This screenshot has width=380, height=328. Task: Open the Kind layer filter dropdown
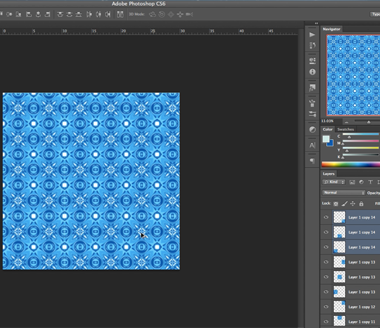[334, 182]
